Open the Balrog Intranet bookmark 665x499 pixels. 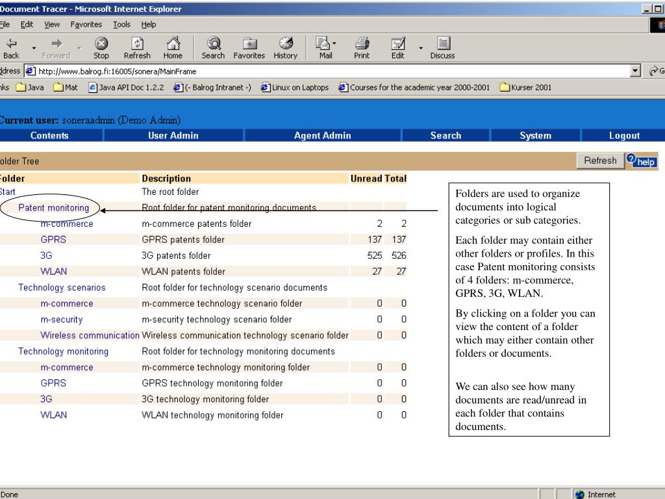coord(212,88)
